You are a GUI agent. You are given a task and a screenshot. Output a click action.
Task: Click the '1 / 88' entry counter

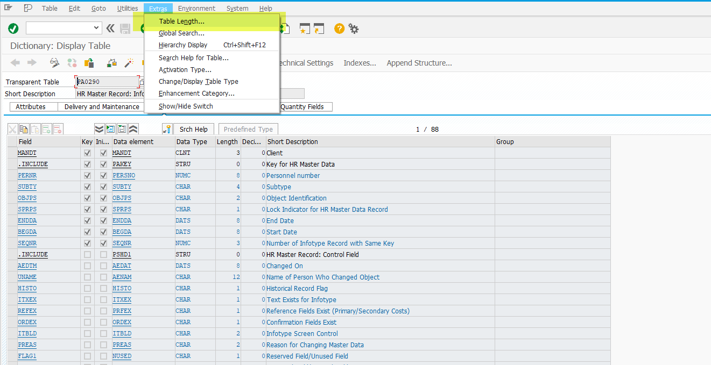click(x=427, y=130)
